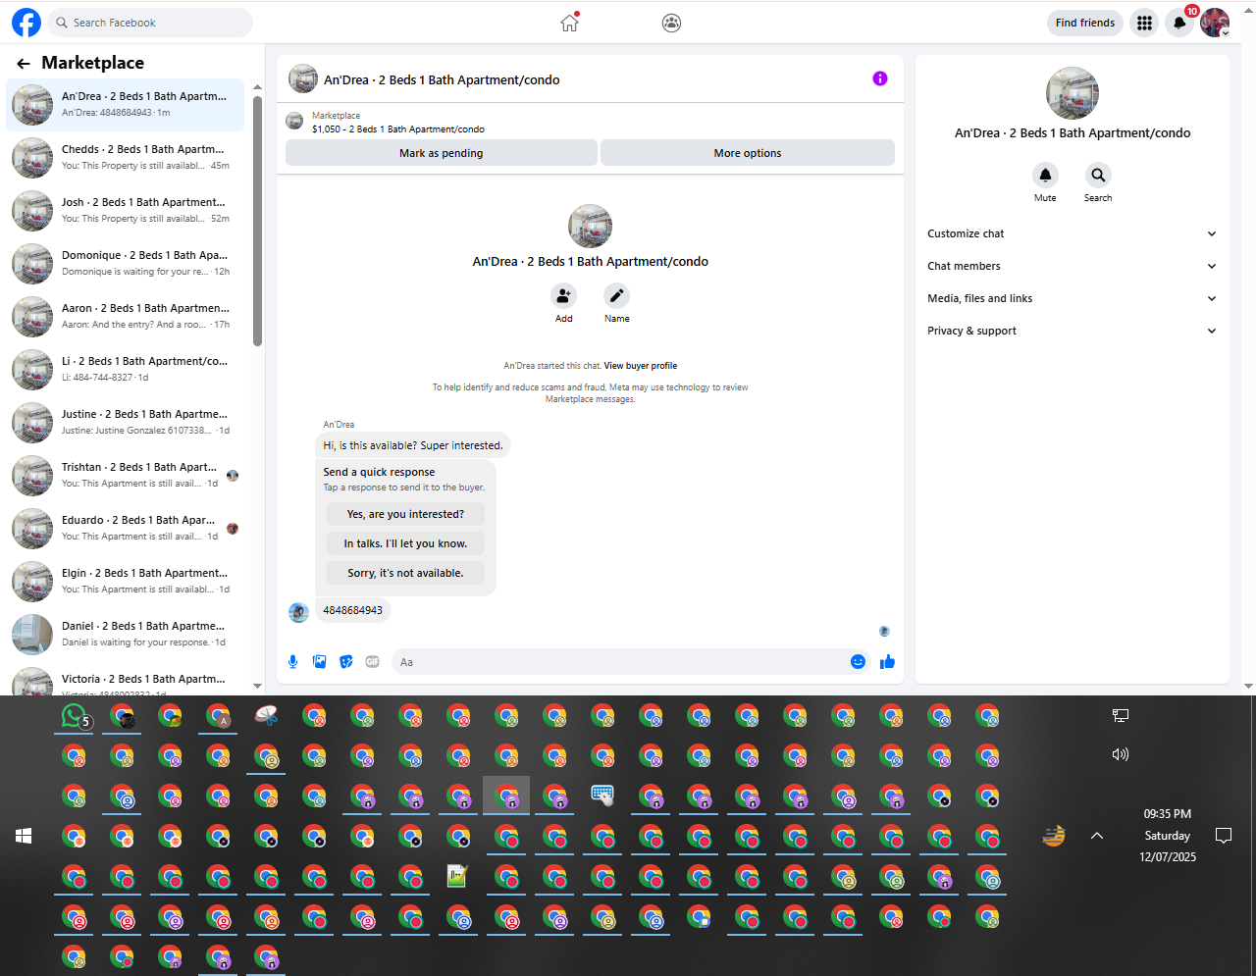Click the Marketplace listing thumbnail in header

coord(294,121)
